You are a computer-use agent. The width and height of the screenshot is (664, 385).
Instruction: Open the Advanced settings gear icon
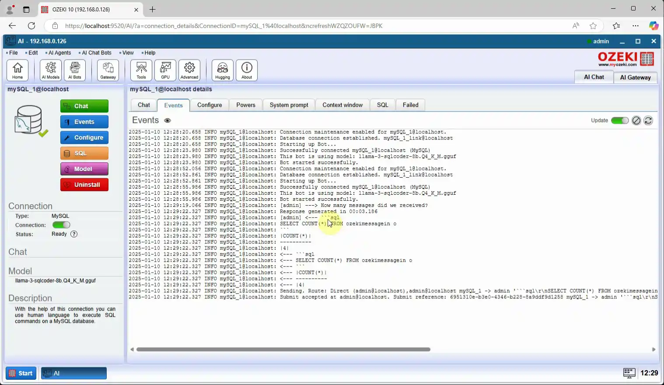tap(189, 70)
